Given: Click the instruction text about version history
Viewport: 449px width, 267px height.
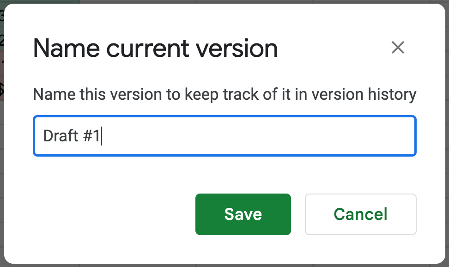Looking at the screenshot, I should pyautogui.click(x=224, y=94).
